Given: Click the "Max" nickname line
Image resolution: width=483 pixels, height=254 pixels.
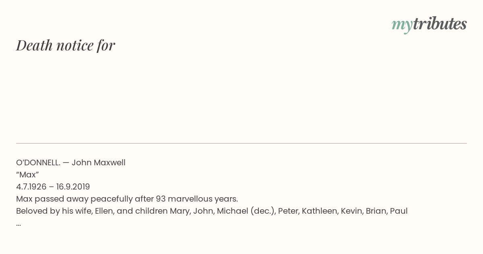Looking at the screenshot, I should tap(27, 175).
